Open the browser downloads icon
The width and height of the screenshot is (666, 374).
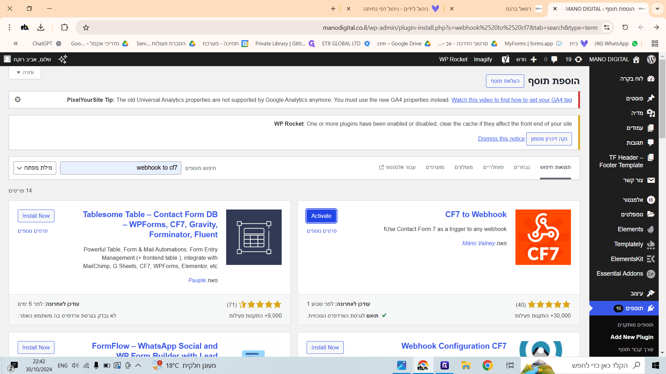[x=41, y=27]
